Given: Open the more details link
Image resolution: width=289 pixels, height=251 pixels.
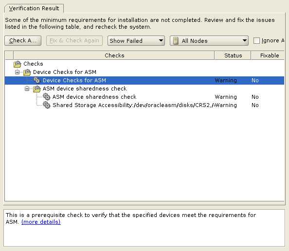Looking at the screenshot, I should click(41, 222).
